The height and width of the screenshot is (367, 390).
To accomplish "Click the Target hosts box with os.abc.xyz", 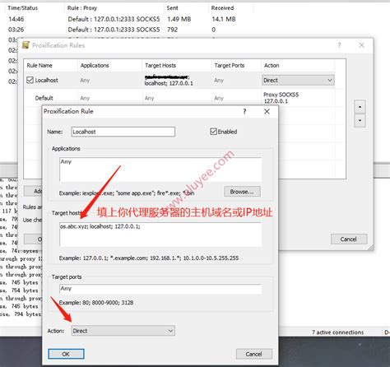I will pos(160,235).
